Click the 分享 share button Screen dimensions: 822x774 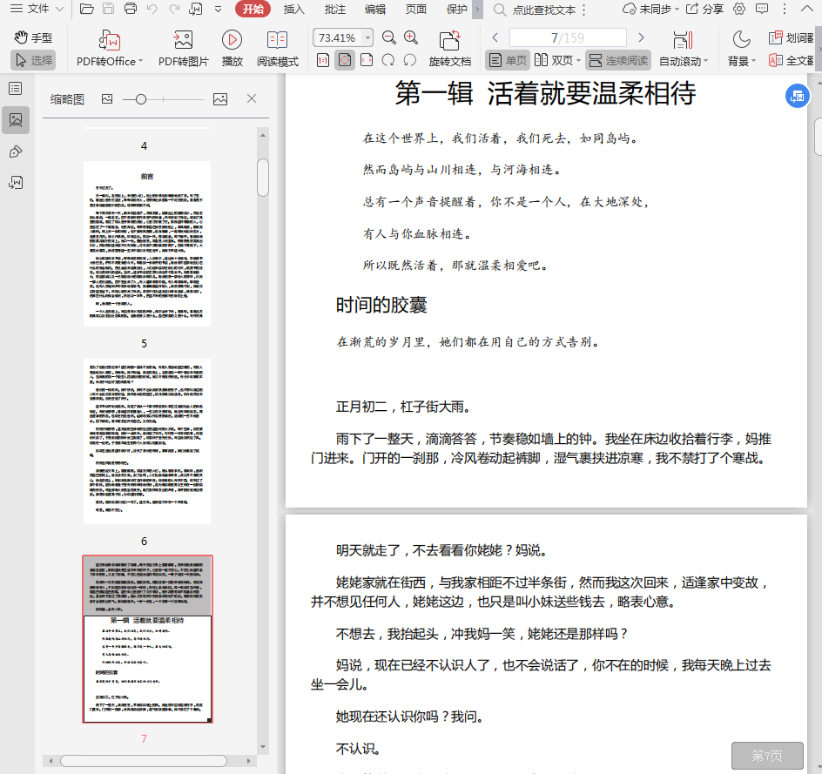(704, 9)
